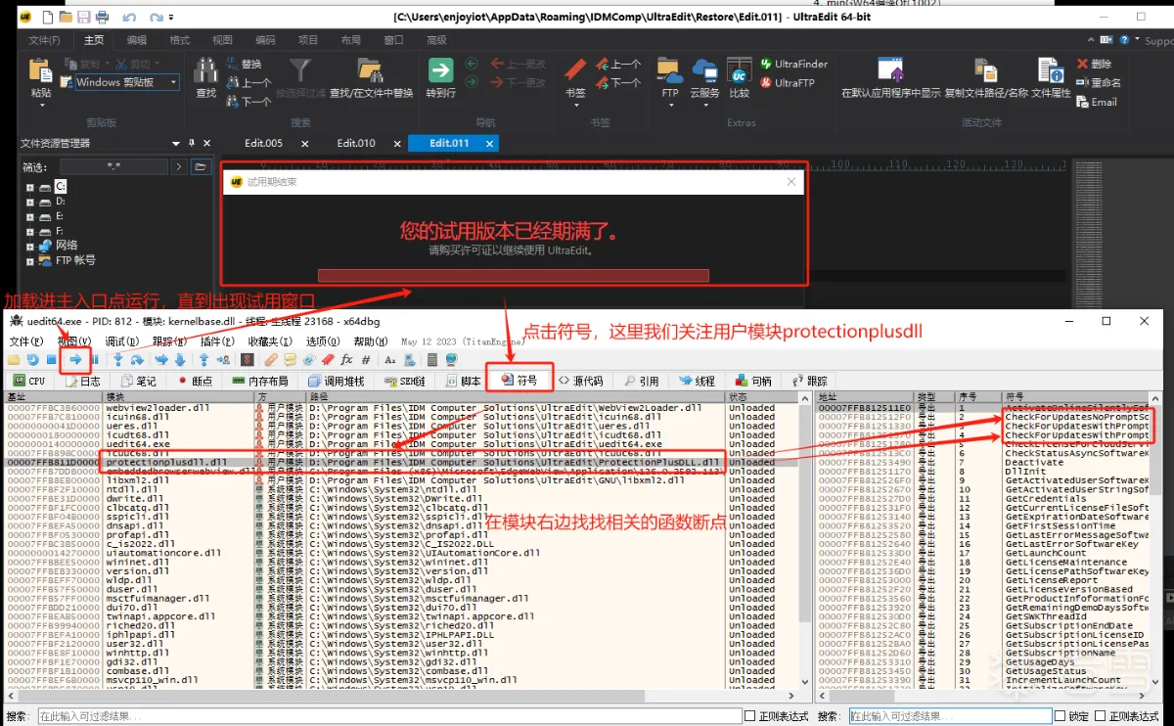Click x64dbg Run arrow toolbar icon
This screenshot has width=1174, height=726.
click(x=75, y=359)
